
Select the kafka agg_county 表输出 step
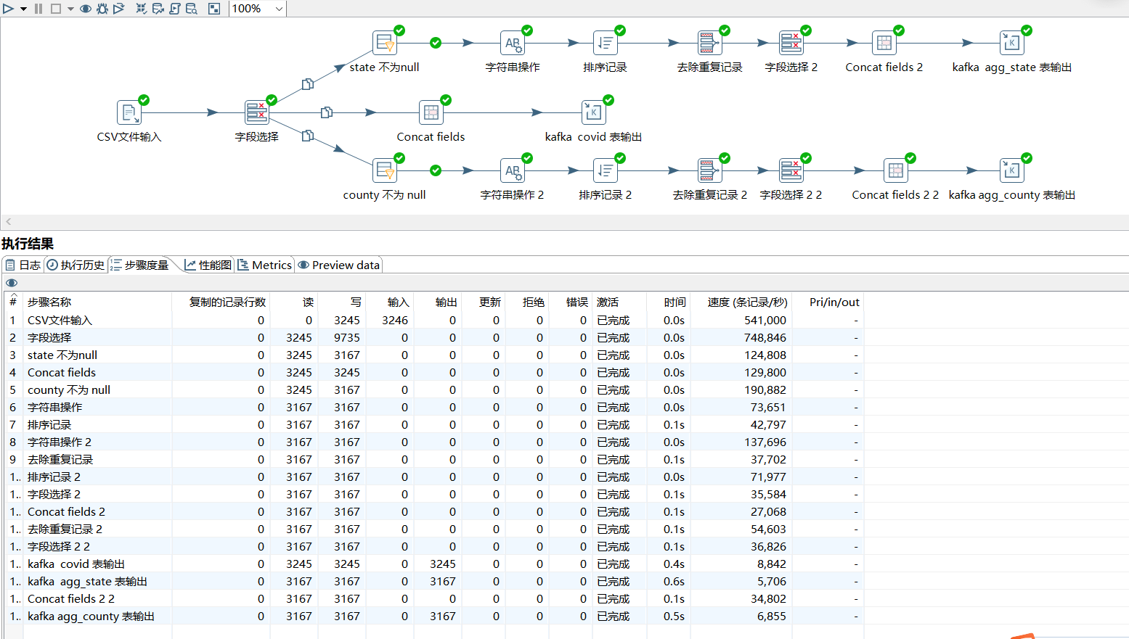point(1011,170)
